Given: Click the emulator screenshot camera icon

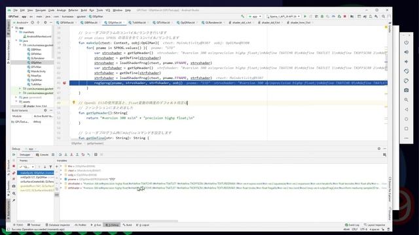Looking at the screenshot, I should (406, 90).
